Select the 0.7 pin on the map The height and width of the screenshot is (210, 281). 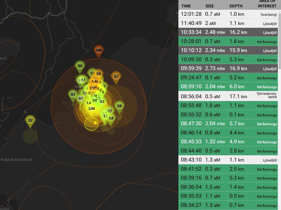point(110,111)
